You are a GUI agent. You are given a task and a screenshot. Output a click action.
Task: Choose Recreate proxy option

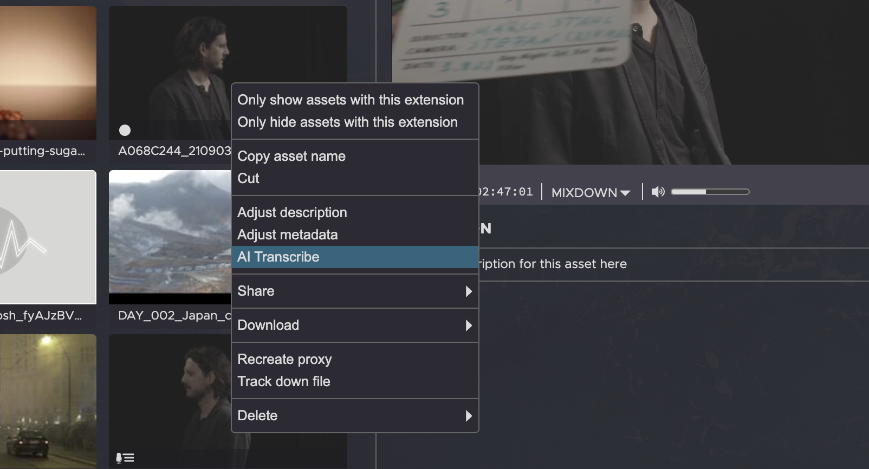284,359
